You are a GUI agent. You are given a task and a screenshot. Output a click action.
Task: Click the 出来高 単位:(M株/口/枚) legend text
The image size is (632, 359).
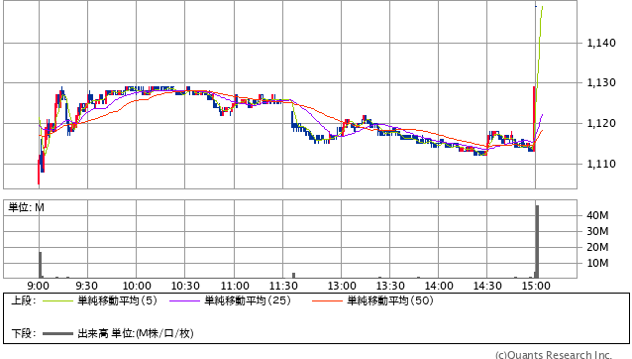[136, 333]
